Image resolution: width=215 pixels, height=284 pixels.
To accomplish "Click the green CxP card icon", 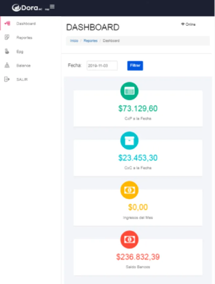I will pos(129,91).
